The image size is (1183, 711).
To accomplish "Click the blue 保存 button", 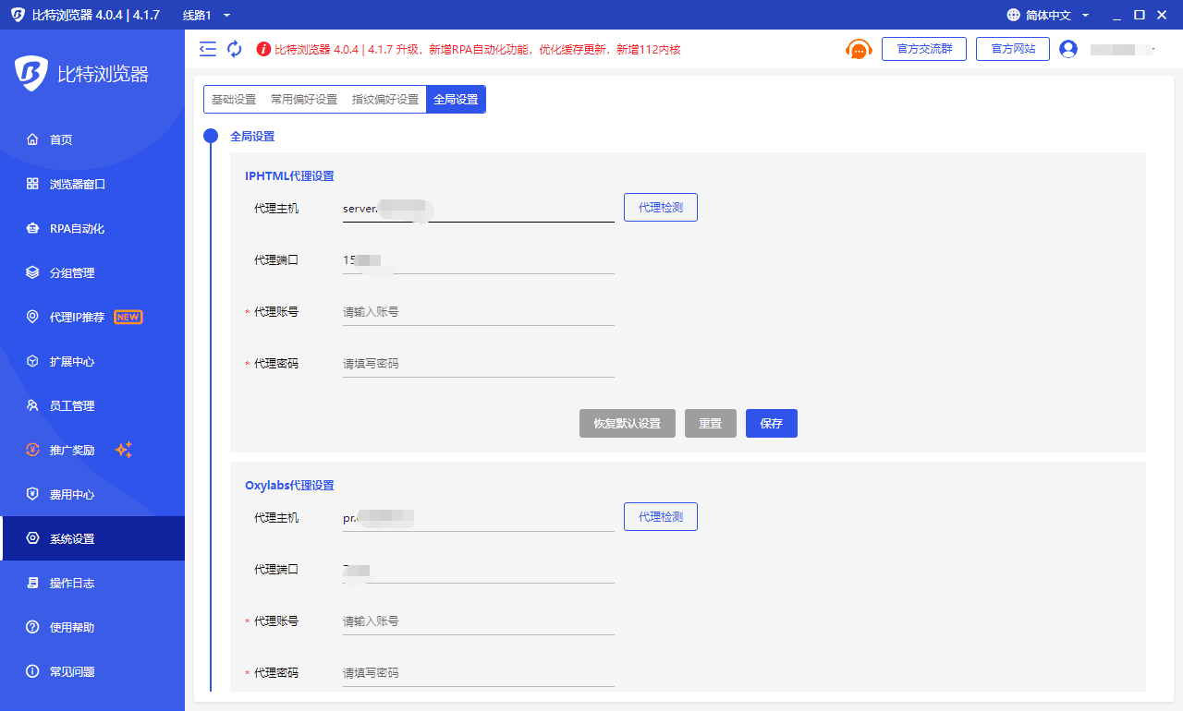I will 771,423.
